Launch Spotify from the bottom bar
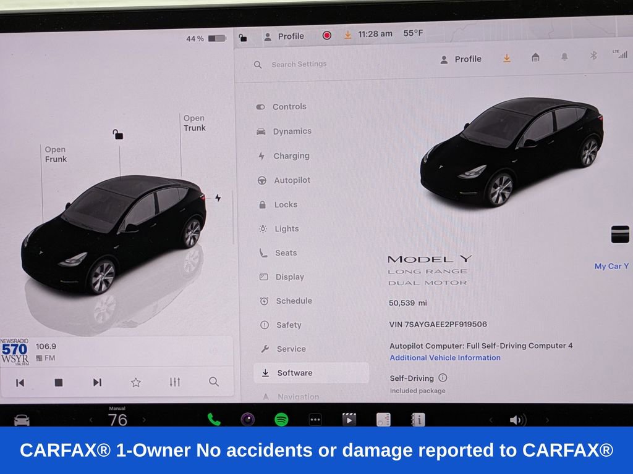 [x=281, y=420]
